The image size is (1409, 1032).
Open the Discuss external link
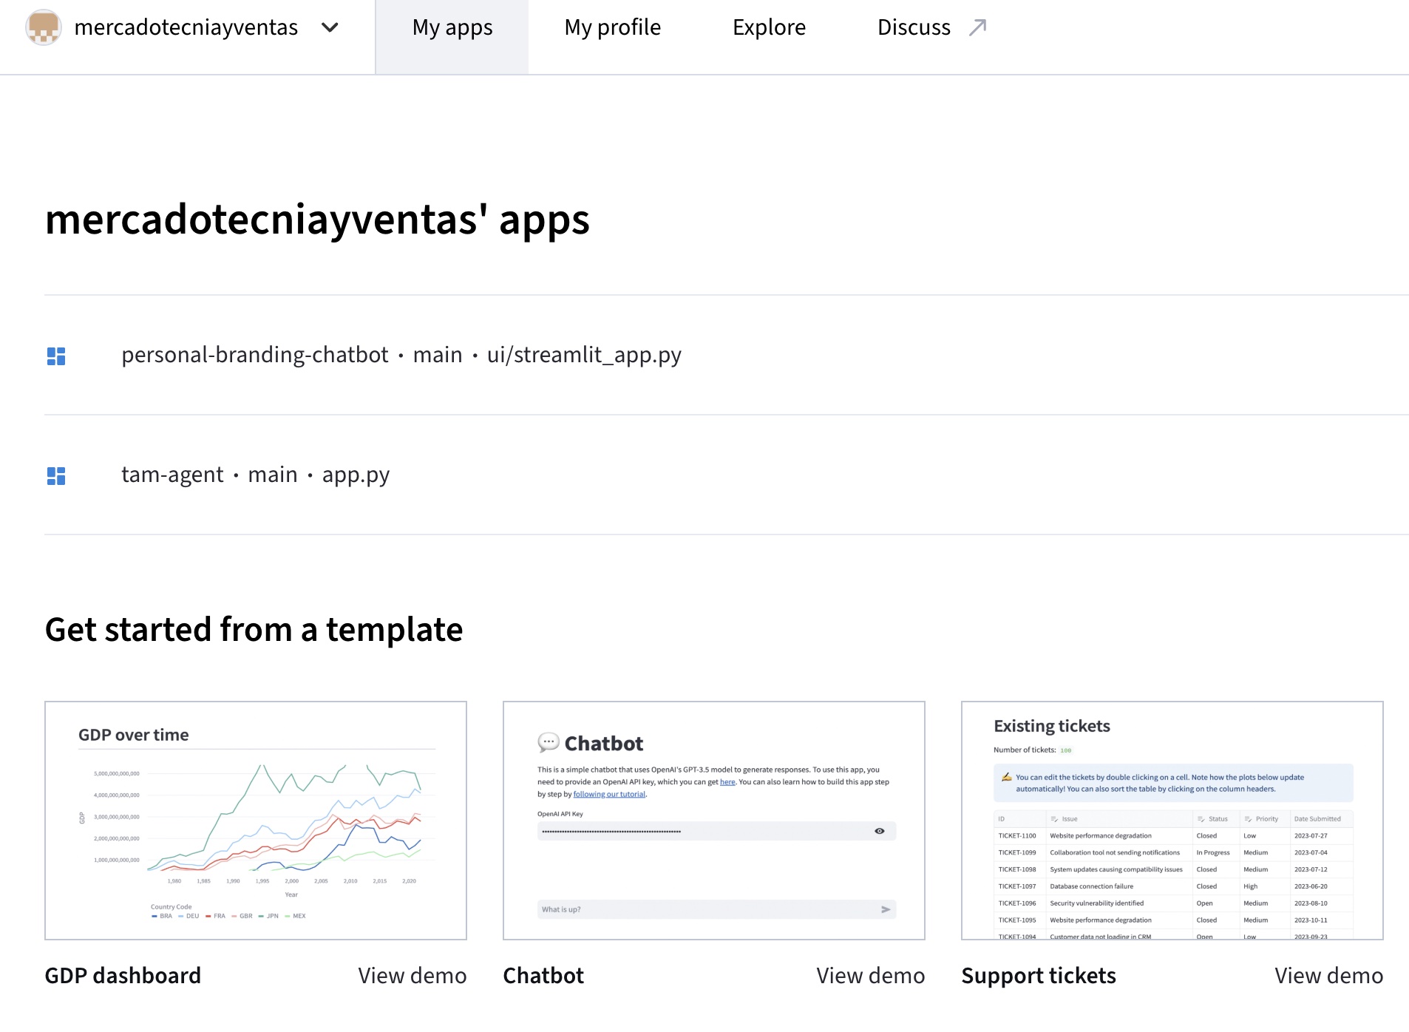pos(914,28)
